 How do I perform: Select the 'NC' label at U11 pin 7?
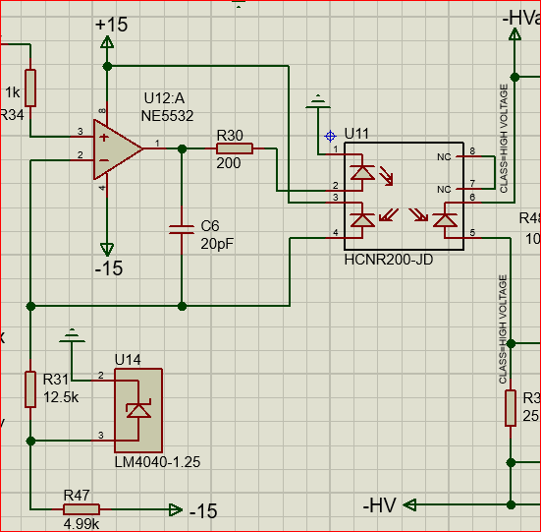click(444, 190)
